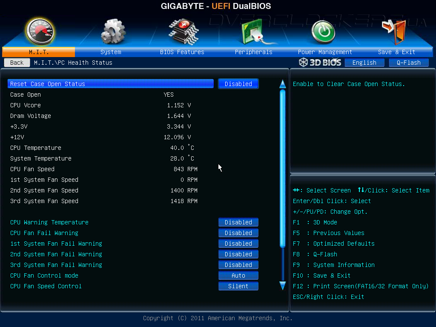Open the CPU Fan Speed Control Silent dropdown
The height and width of the screenshot is (327, 436).
click(x=238, y=286)
